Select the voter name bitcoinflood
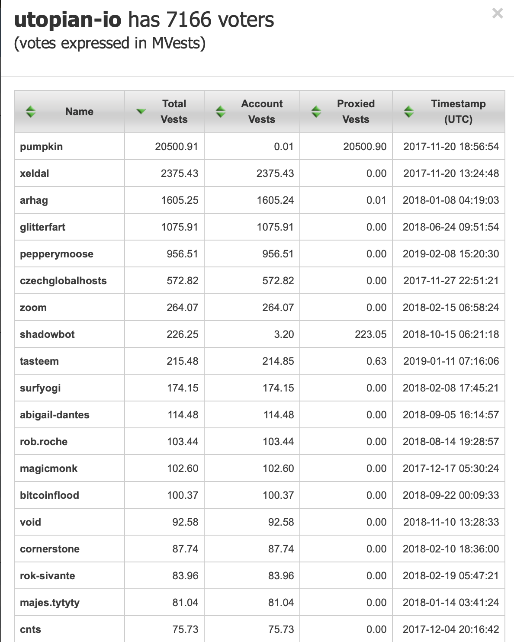 [49, 495]
